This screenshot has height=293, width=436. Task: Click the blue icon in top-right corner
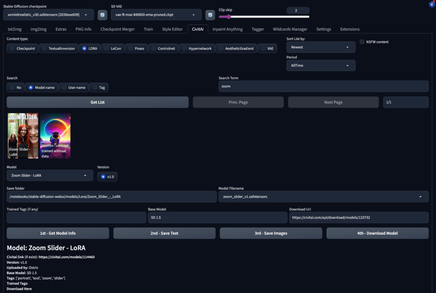pyautogui.click(x=431, y=5)
